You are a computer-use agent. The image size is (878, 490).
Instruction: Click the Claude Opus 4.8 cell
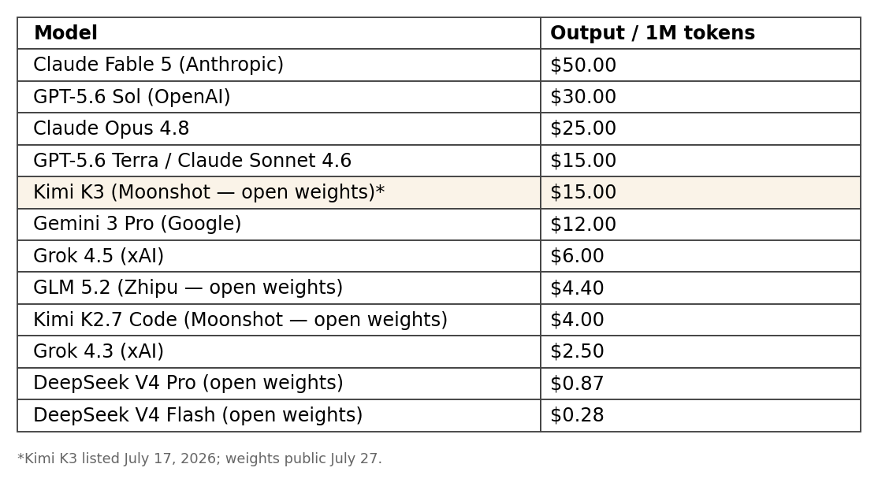click(x=279, y=128)
